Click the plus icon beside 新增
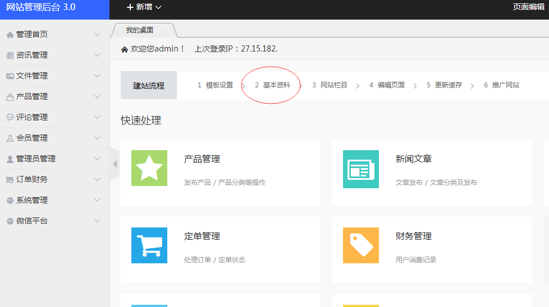The height and width of the screenshot is (307, 549). [130, 7]
